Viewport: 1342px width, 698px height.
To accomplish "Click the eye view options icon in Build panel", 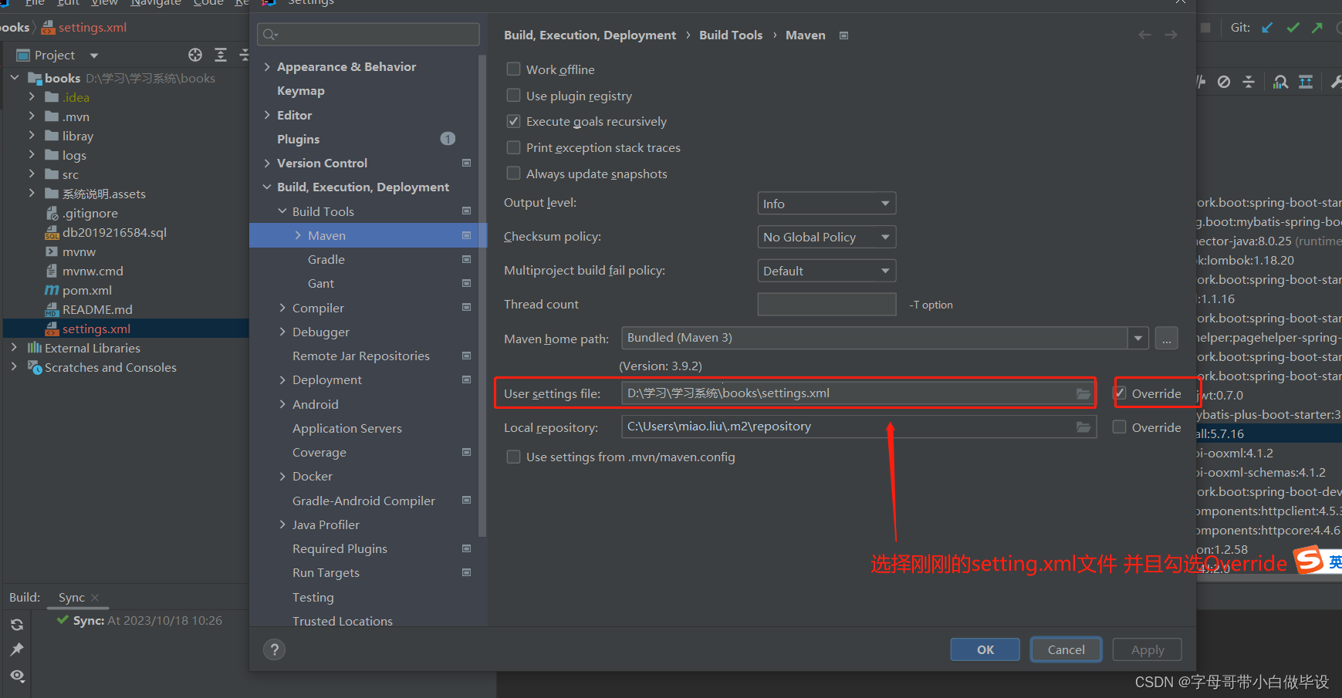I will coord(17,676).
